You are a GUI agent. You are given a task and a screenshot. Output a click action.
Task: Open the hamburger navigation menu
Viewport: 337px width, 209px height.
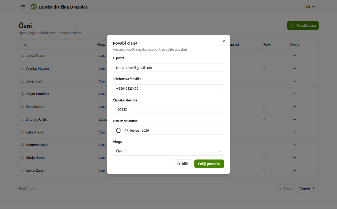[x=23, y=7]
